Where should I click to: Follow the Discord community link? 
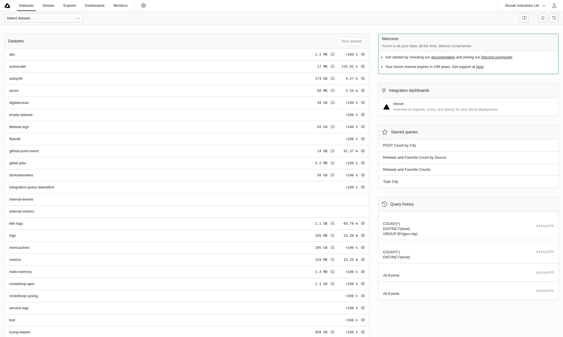tap(496, 57)
